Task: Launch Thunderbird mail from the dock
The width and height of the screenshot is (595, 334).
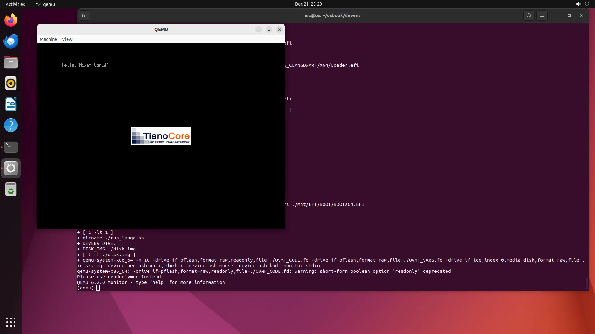Action: [11, 41]
